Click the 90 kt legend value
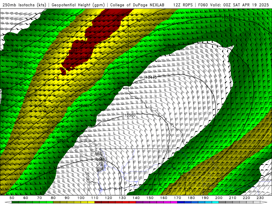The height and width of the screenshot is (204, 272). pos(67,198)
